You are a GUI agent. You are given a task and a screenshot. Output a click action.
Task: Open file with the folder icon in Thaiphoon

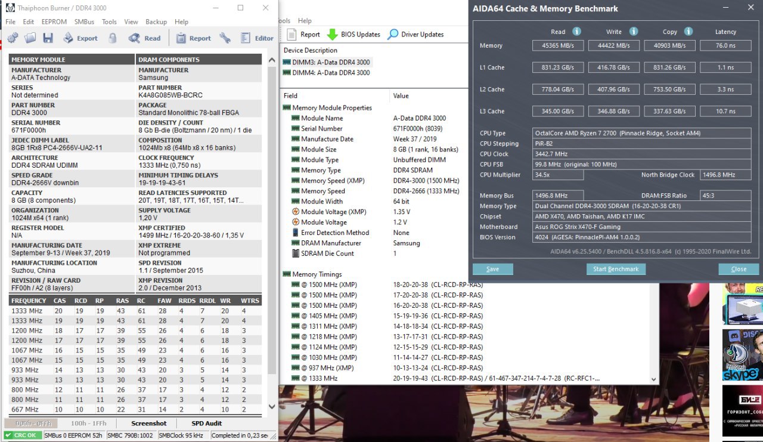(x=30, y=38)
